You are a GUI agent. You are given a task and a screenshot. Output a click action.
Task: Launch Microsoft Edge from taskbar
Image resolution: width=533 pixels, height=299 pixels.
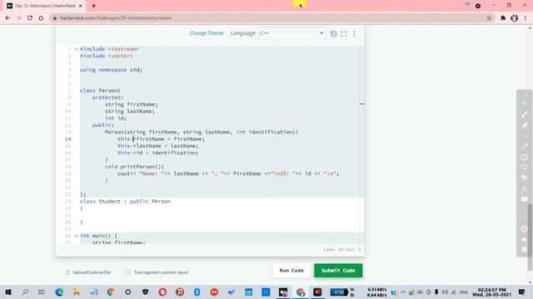[59, 292]
